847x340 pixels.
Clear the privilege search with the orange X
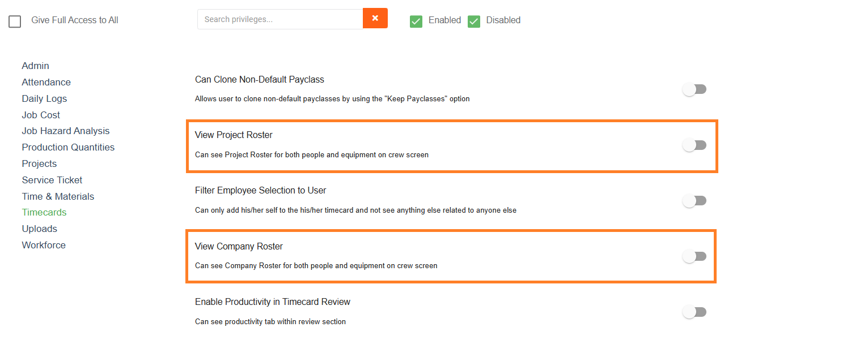(375, 18)
